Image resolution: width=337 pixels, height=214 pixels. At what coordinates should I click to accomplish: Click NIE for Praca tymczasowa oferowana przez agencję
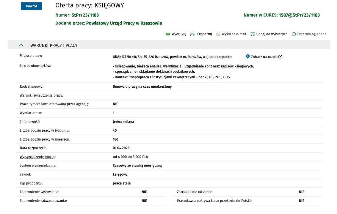point(115,104)
